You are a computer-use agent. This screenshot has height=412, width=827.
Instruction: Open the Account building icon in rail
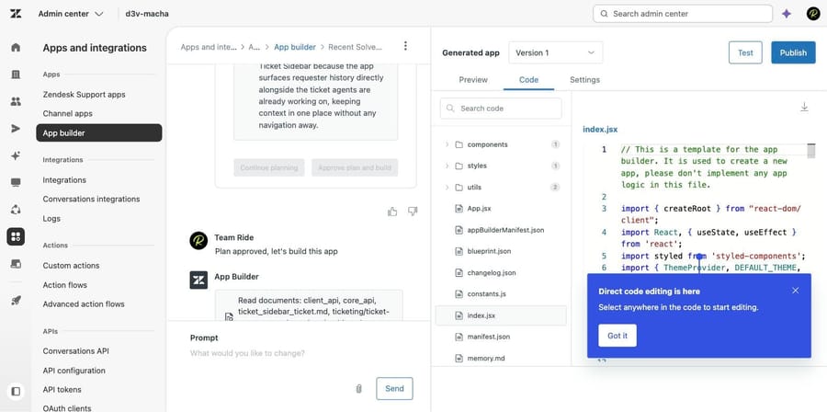coord(16,74)
